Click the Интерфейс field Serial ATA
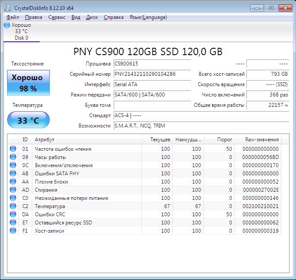 point(152,84)
